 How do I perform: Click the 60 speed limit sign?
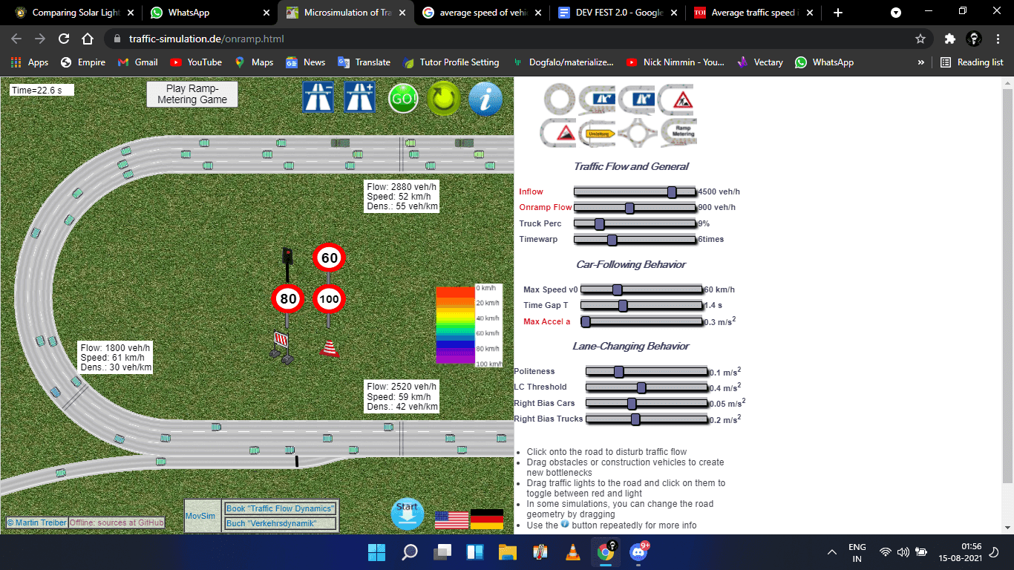pos(329,258)
